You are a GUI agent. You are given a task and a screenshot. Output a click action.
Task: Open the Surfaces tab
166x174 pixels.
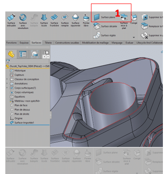(x=36, y=43)
